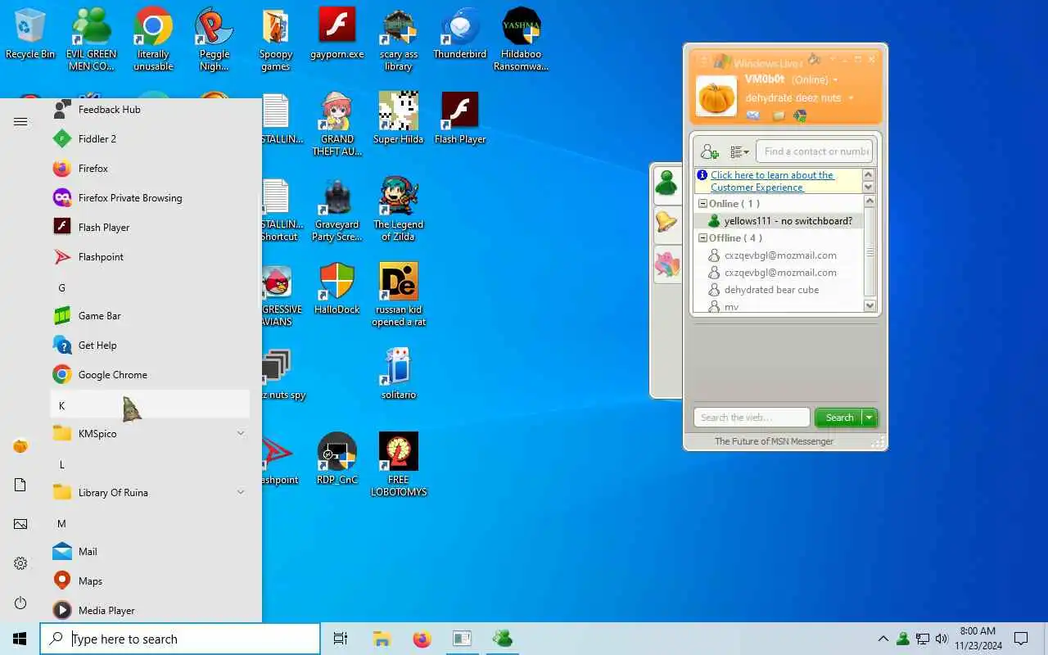This screenshot has width=1048, height=655.
Task: Click the taskbar Type here to search box
Action: click(180, 639)
